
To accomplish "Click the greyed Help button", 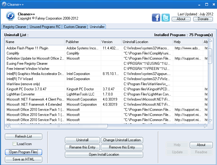I will click(x=177, y=145).
